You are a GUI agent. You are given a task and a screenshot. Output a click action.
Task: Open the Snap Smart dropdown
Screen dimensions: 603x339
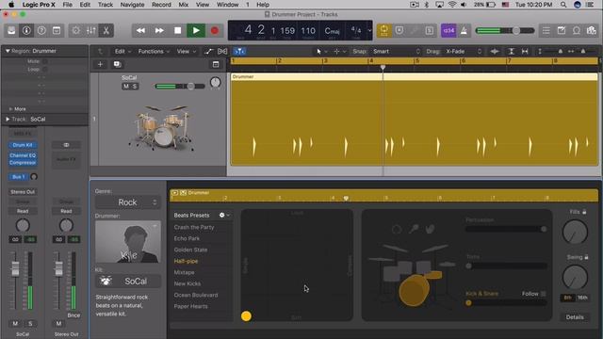tap(396, 51)
